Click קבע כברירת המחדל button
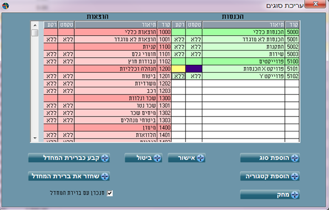This screenshot has width=329, height=210. (69, 158)
